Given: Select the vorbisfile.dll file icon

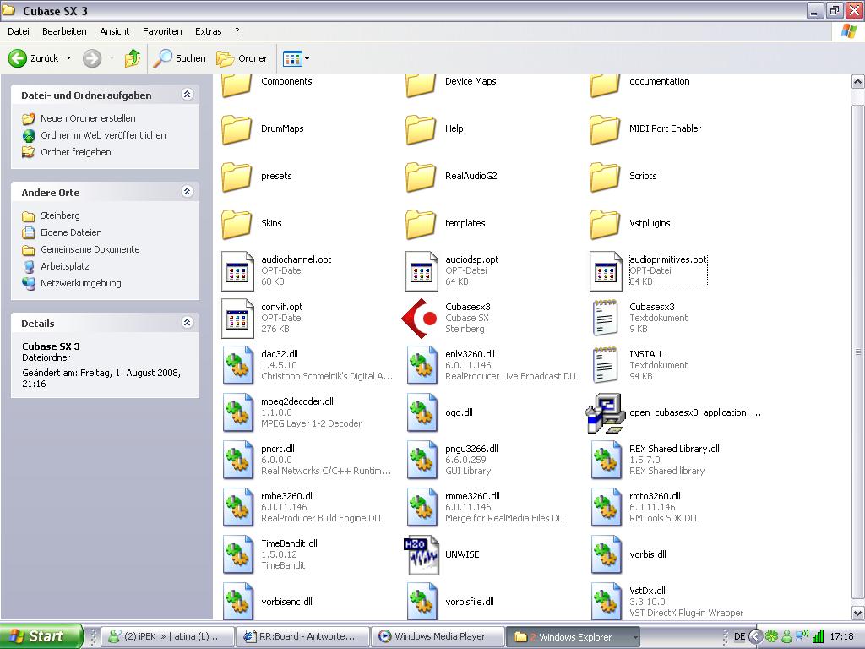Looking at the screenshot, I should coord(422,602).
